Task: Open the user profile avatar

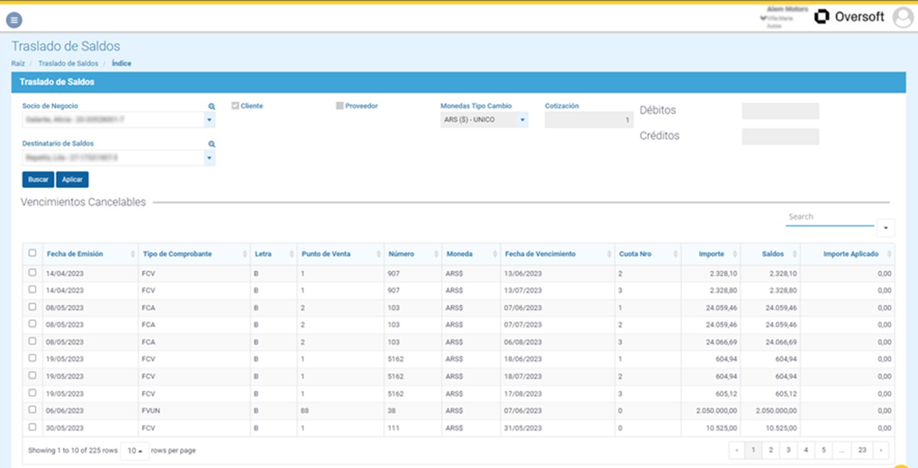Action: click(x=902, y=17)
